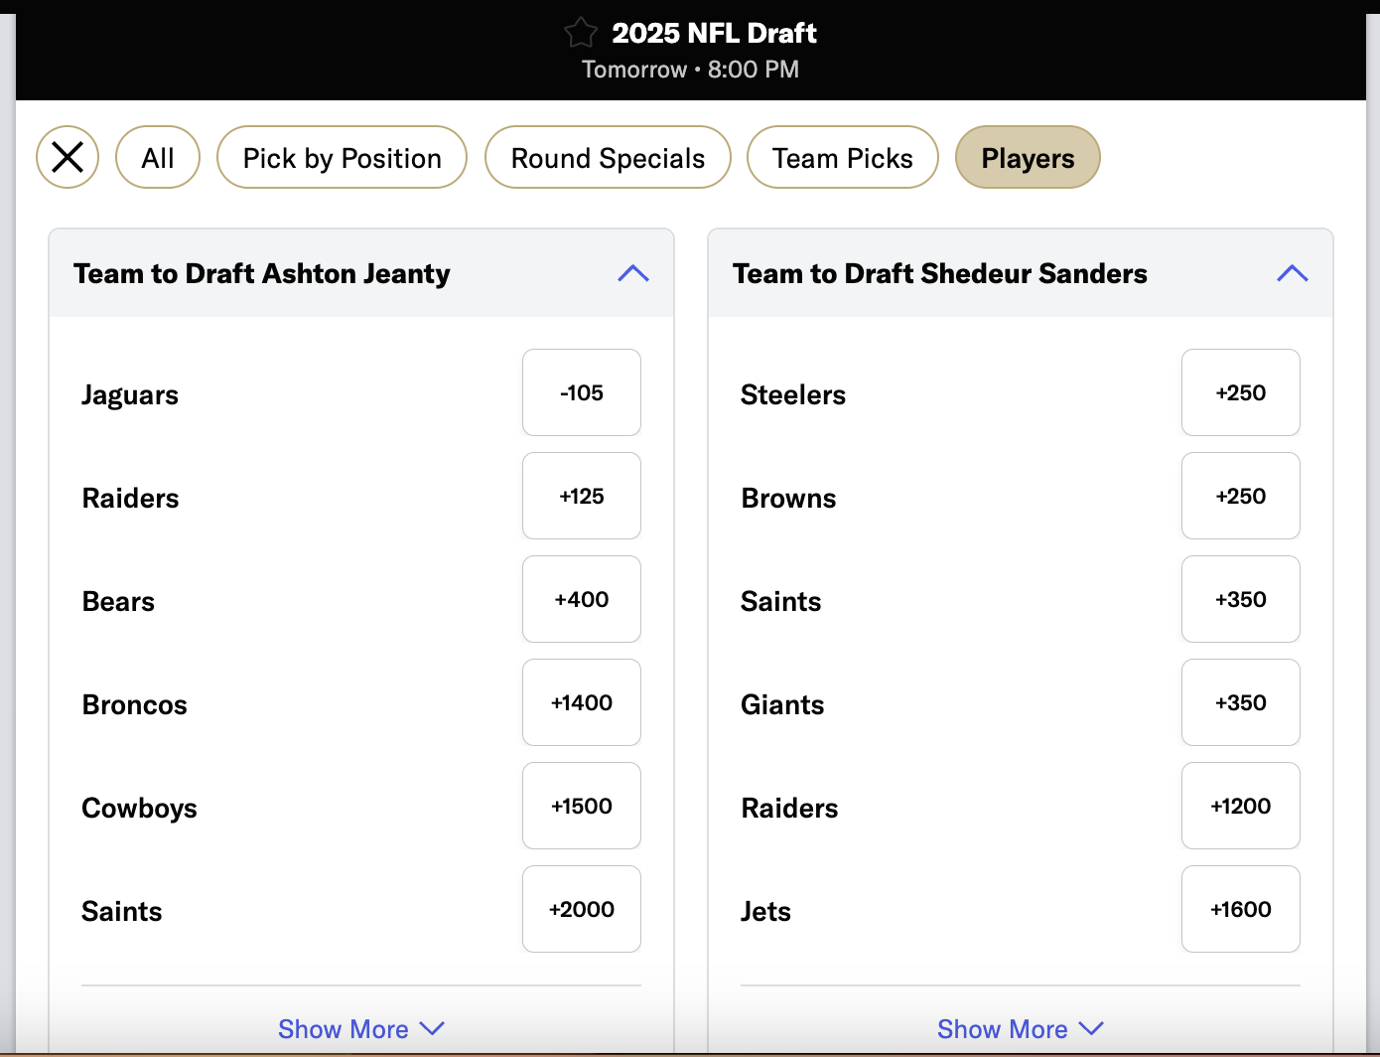Choose Broncos +1400 odds for Jeanty
This screenshot has width=1380, height=1057.
[582, 702]
